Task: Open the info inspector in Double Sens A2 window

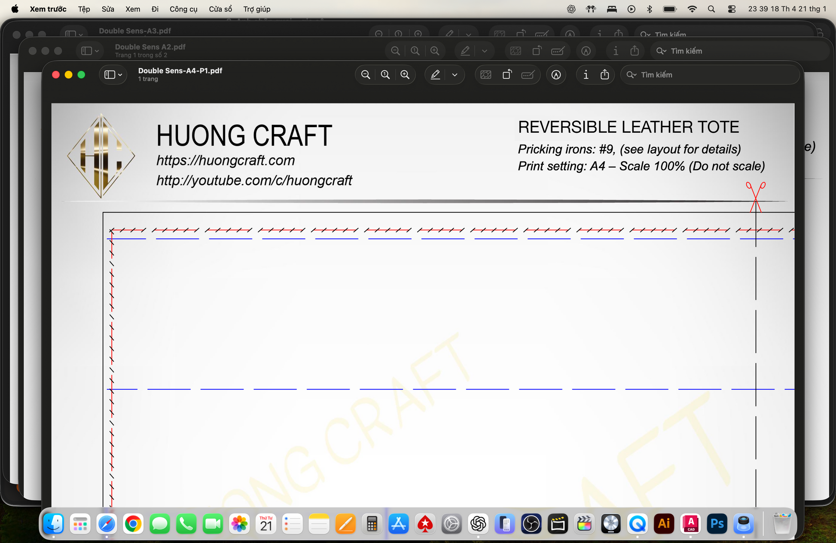Action: click(x=616, y=51)
